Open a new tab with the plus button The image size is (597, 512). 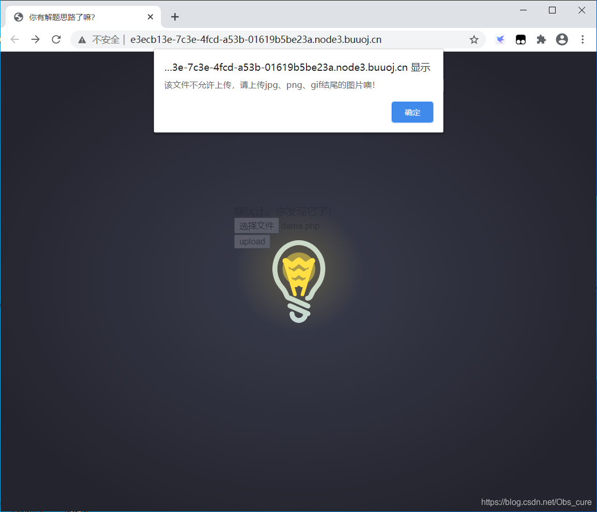point(175,17)
